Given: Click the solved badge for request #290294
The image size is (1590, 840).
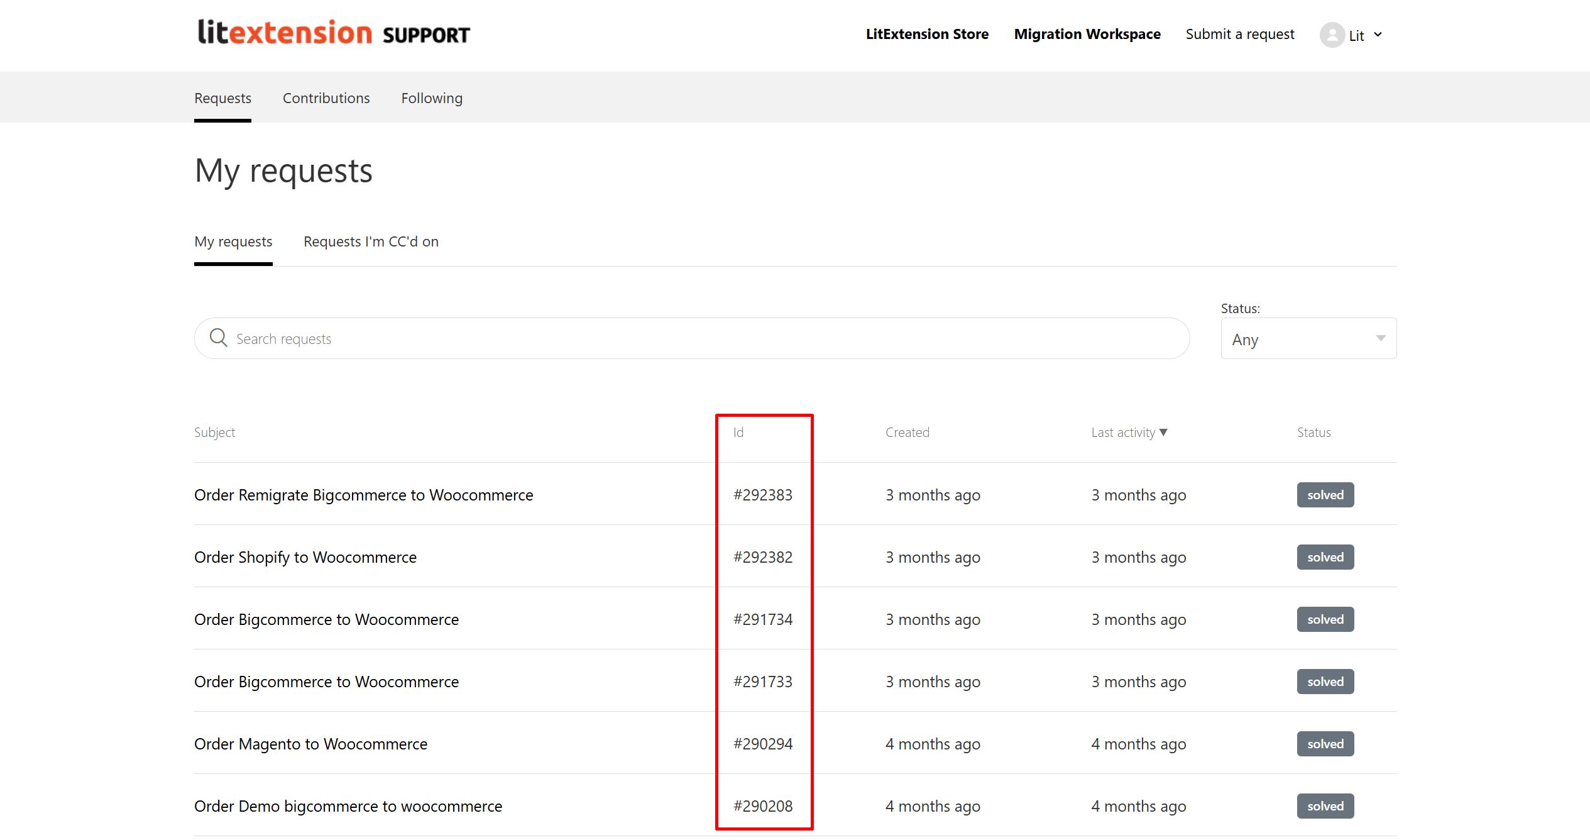Looking at the screenshot, I should pos(1325,744).
